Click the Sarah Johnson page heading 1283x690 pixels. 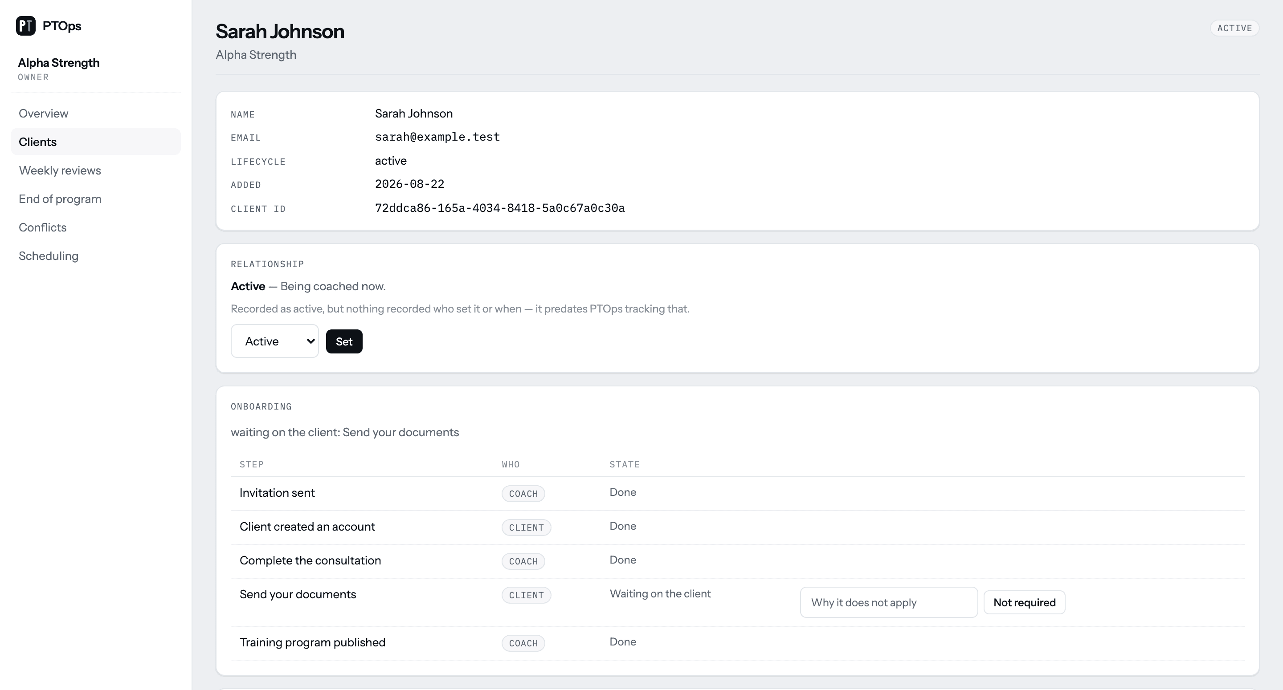(280, 31)
